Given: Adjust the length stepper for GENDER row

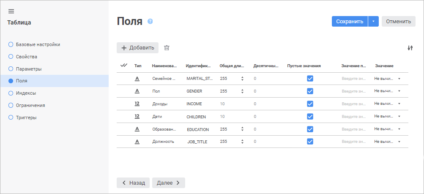Looking at the screenshot, I should [242, 91].
